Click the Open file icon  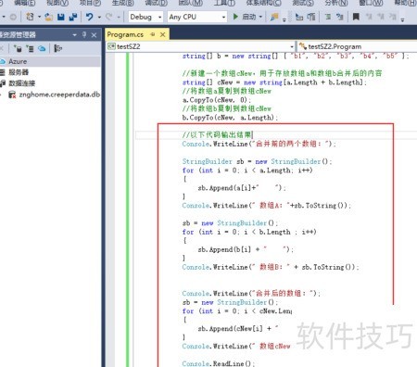(x=49, y=17)
